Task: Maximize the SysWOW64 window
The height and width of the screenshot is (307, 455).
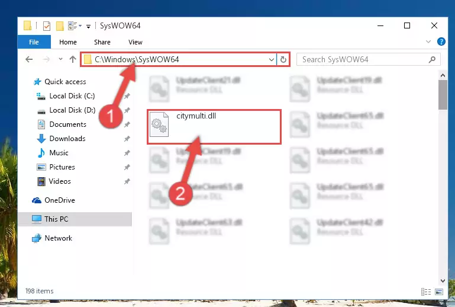Action: pyautogui.click(x=407, y=25)
